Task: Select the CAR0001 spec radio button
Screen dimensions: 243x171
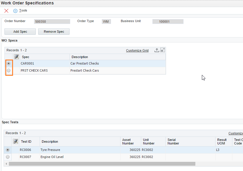Action: point(9,63)
